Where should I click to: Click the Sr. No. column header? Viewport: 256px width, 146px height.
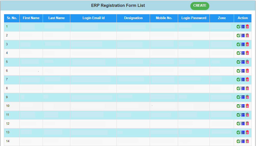(12, 18)
